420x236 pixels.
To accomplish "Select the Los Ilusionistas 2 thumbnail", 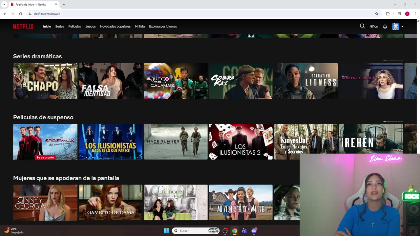I will (x=241, y=142).
